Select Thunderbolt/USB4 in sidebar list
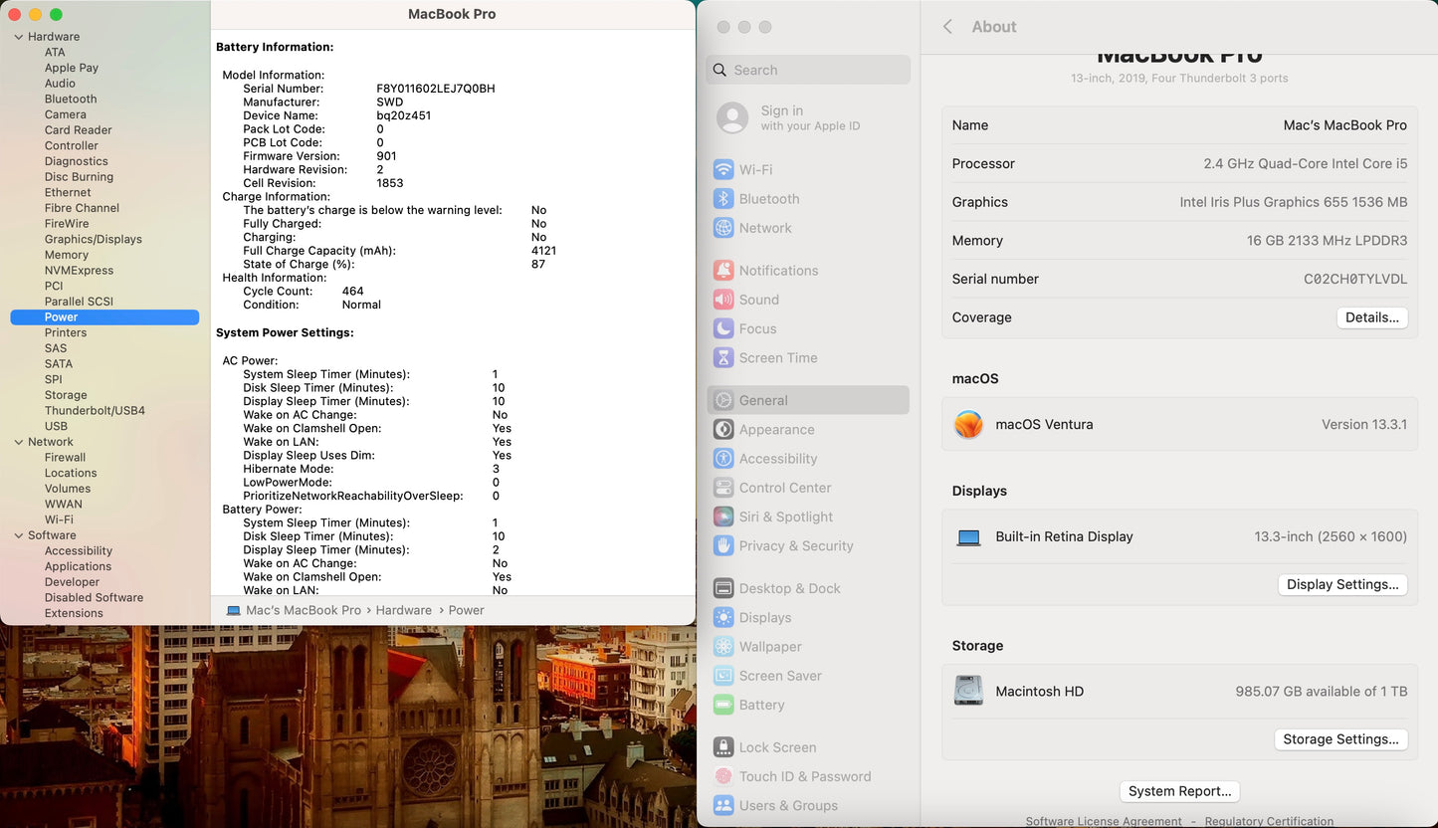Image resolution: width=1438 pixels, height=828 pixels. click(95, 410)
